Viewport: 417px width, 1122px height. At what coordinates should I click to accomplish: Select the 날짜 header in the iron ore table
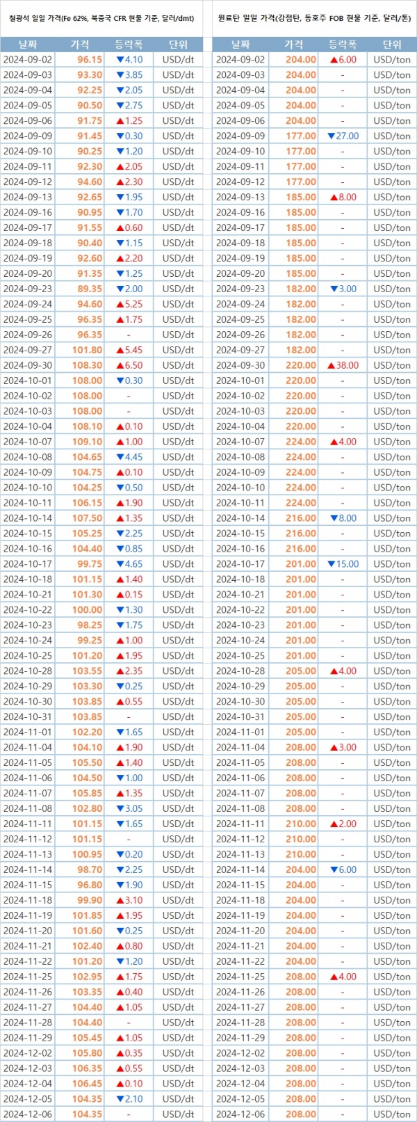coord(27,45)
